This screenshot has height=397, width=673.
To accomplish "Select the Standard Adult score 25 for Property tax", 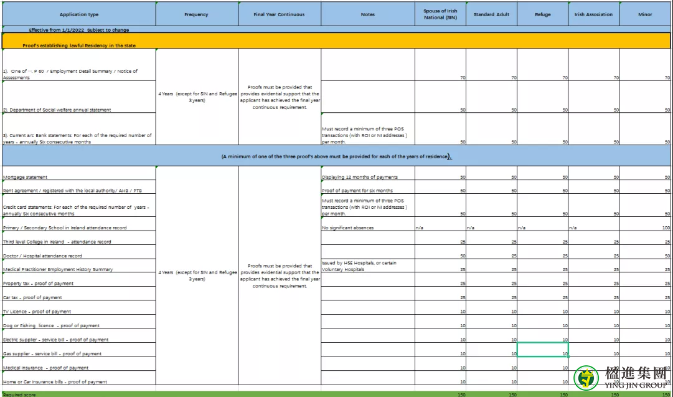I will pyautogui.click(x=491, y=280).
